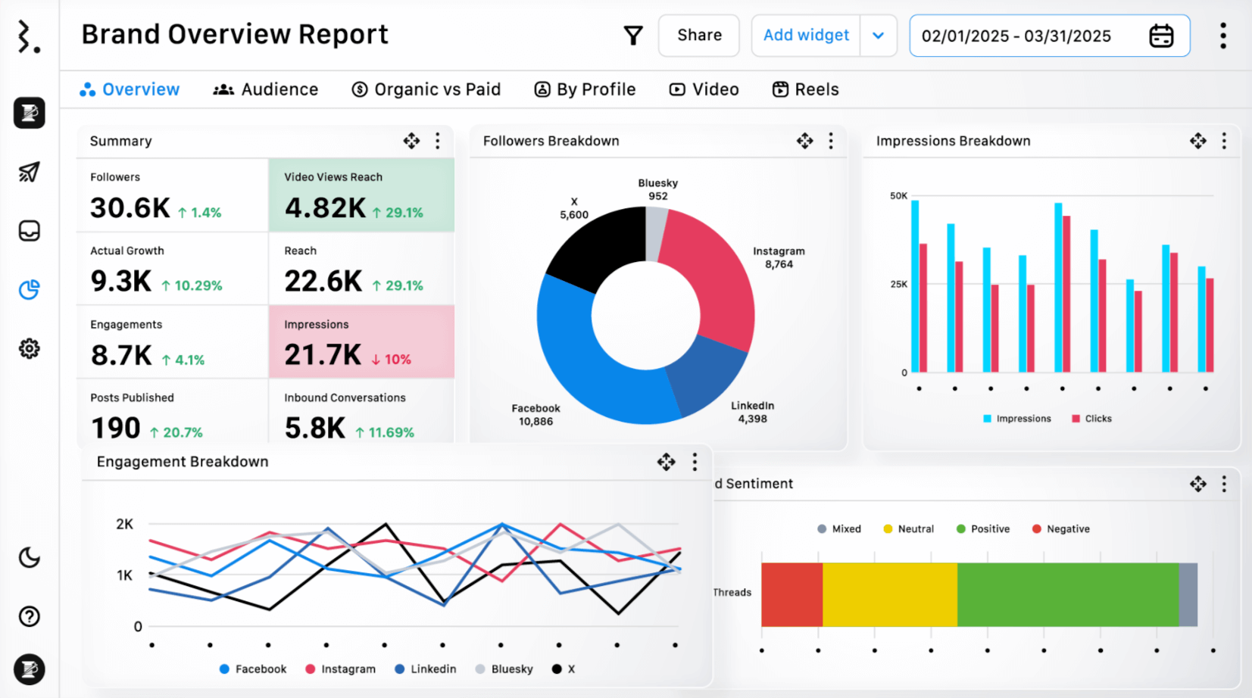
Task: Click the yellow Neutral segment of Threads bar
Action: [890, 594]
